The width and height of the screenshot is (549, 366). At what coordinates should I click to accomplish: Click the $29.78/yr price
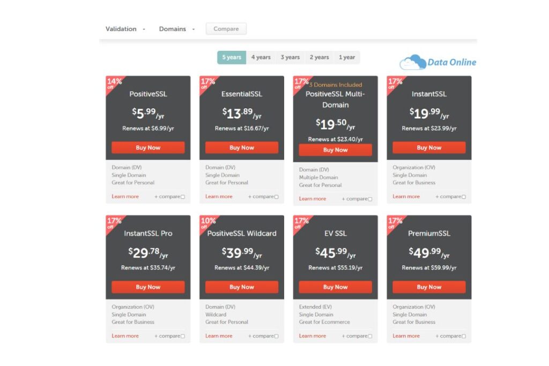click(x=148, y=252)
